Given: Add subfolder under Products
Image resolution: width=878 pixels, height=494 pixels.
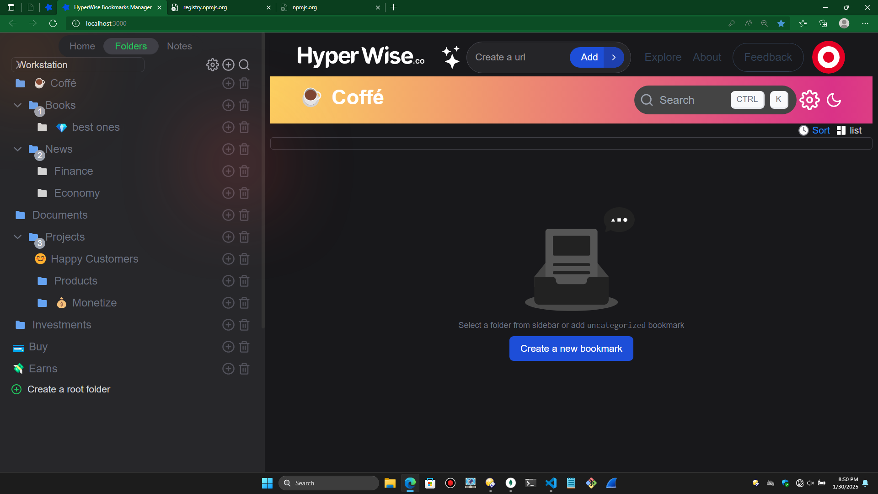Looking at the screenshot, I should coord(228,281).
